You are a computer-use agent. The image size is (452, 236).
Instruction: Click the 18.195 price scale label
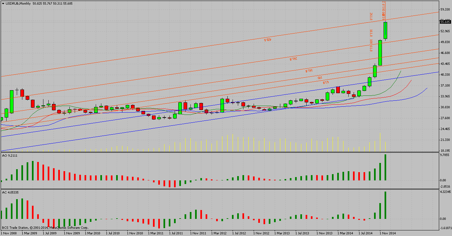click(445, 150)
